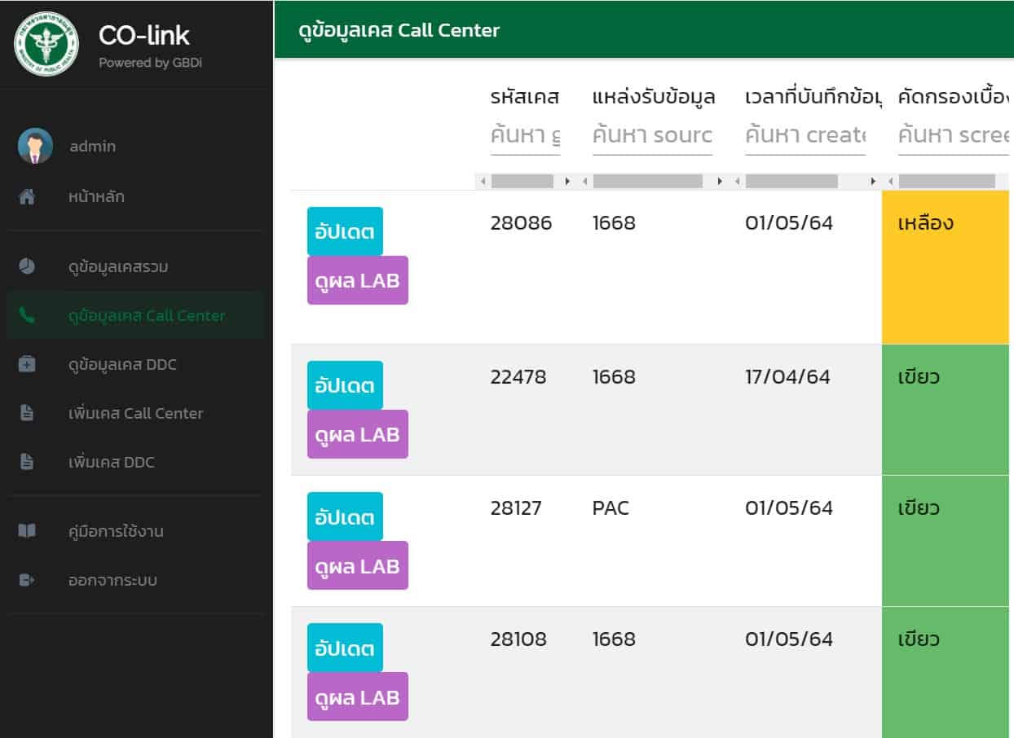Click the admin user avatar
This screenshot has height=738, width=1014.
(x=35, y=147)
